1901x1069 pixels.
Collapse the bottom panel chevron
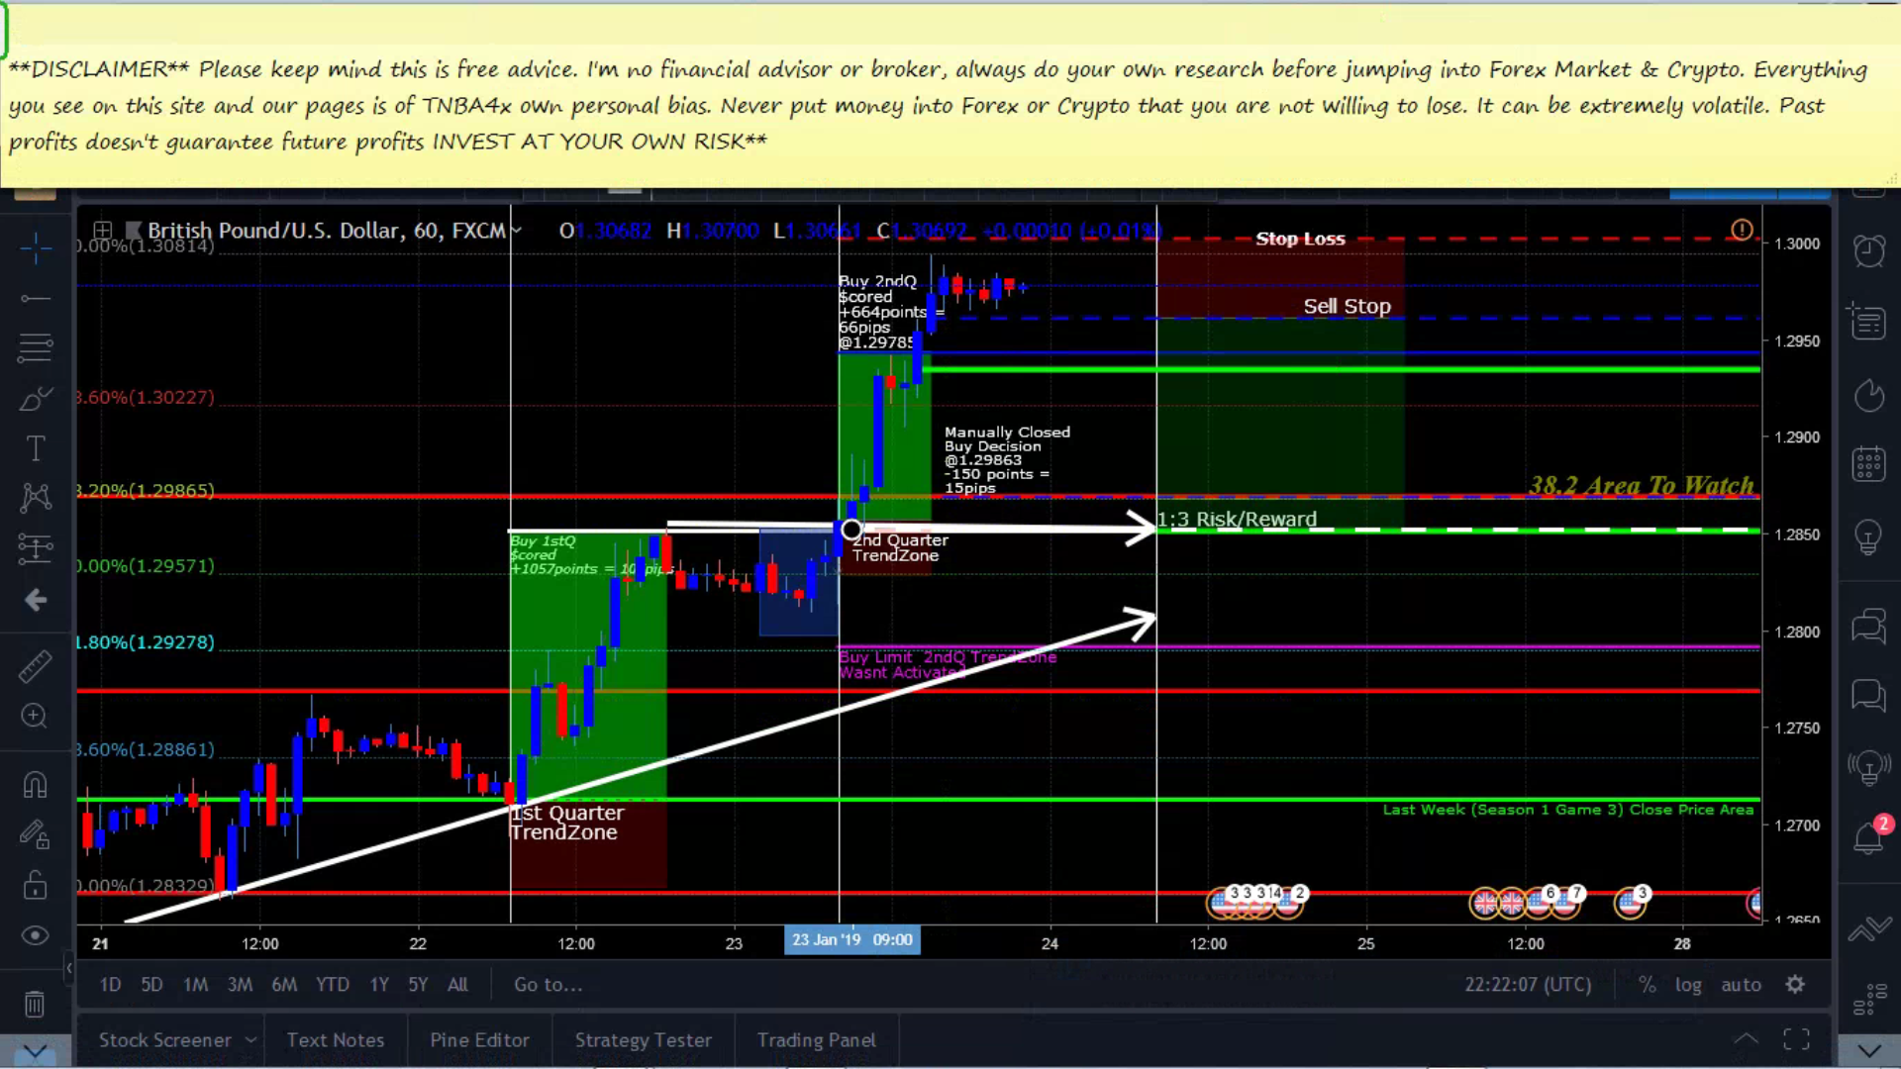pos(1746,1039)
